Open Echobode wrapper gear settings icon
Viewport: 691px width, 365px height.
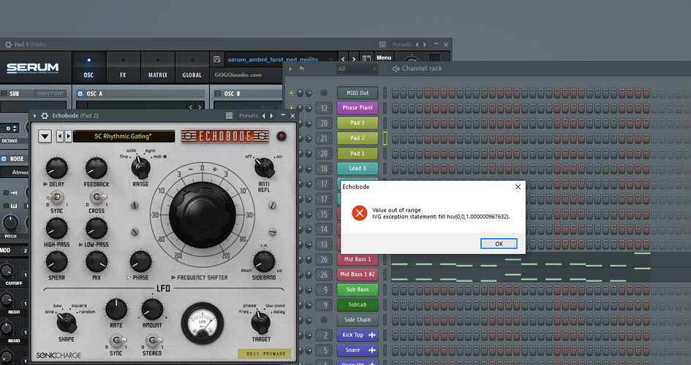(45, 115)
